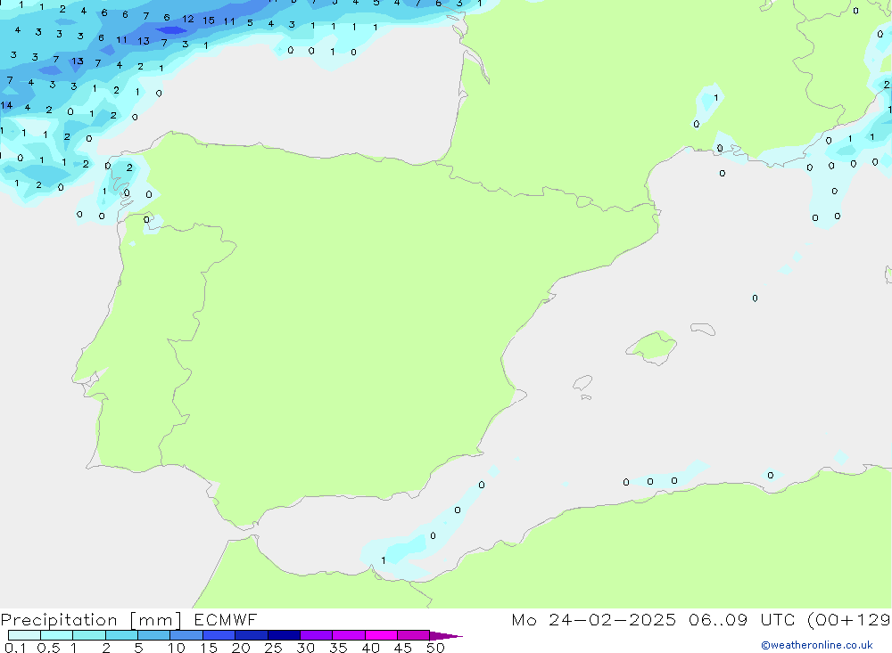This screenshot has height=653, width=892.
Task: Click the '50' legend scale label
Action: [435, 648]
